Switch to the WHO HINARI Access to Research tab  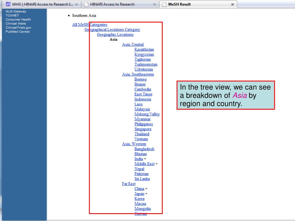[42, 4]
